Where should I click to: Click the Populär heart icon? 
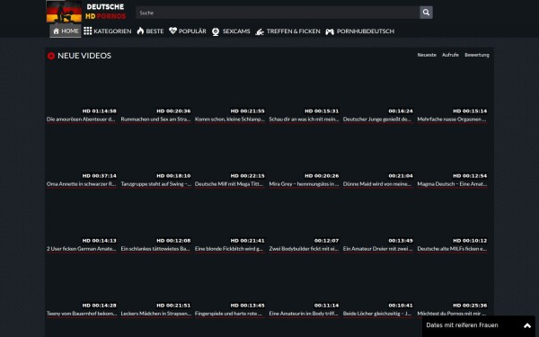pyautogui.click(x=172, y=31)
